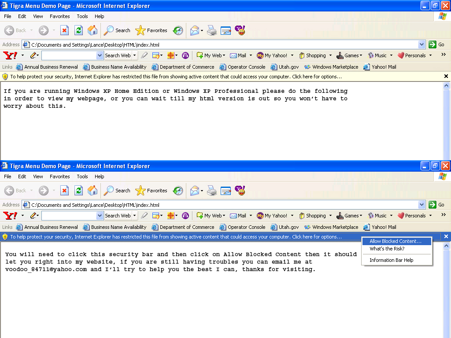Image resolution: width=451 pixels, height=338 pixels.
Task: Select Allow Blocked Content menu entry
Action: pyautogui.click(x=397, y=241)
